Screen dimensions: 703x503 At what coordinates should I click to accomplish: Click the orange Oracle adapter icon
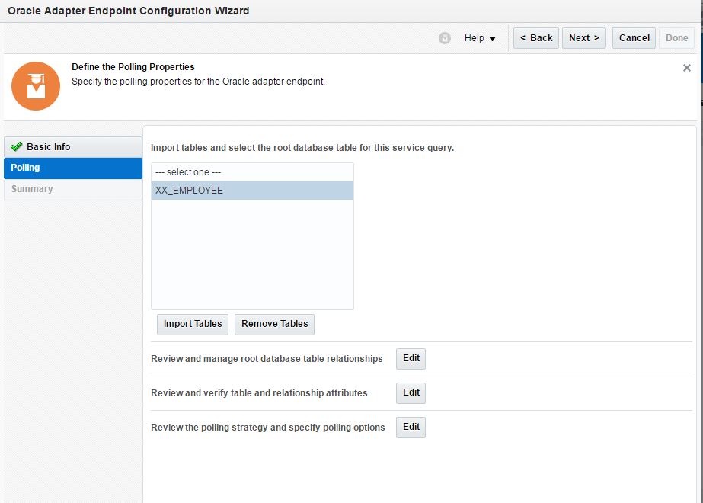tap(36, 86)
